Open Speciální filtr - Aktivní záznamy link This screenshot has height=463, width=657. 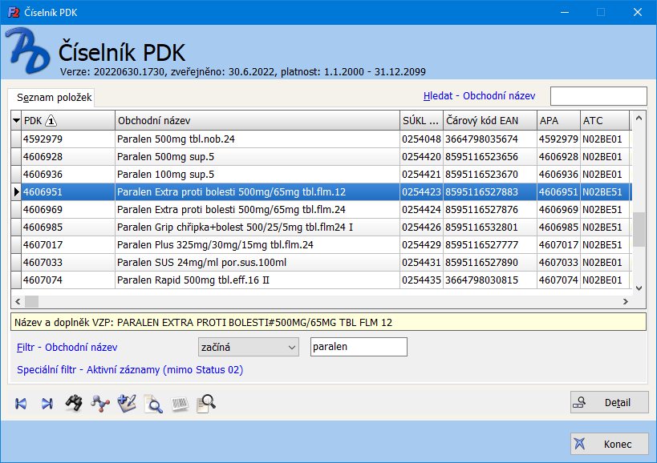click(x=130, y=370)
